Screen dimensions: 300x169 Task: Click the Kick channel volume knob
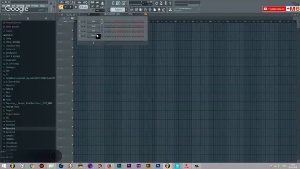pyautogui.click(x=85, y=22)
